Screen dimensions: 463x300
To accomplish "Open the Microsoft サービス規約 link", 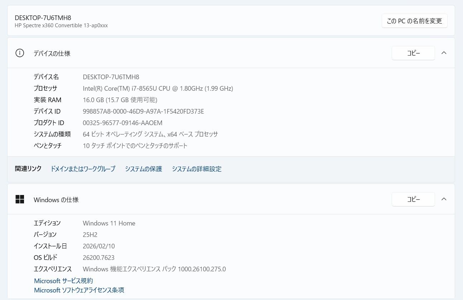I will click(63, 281).
